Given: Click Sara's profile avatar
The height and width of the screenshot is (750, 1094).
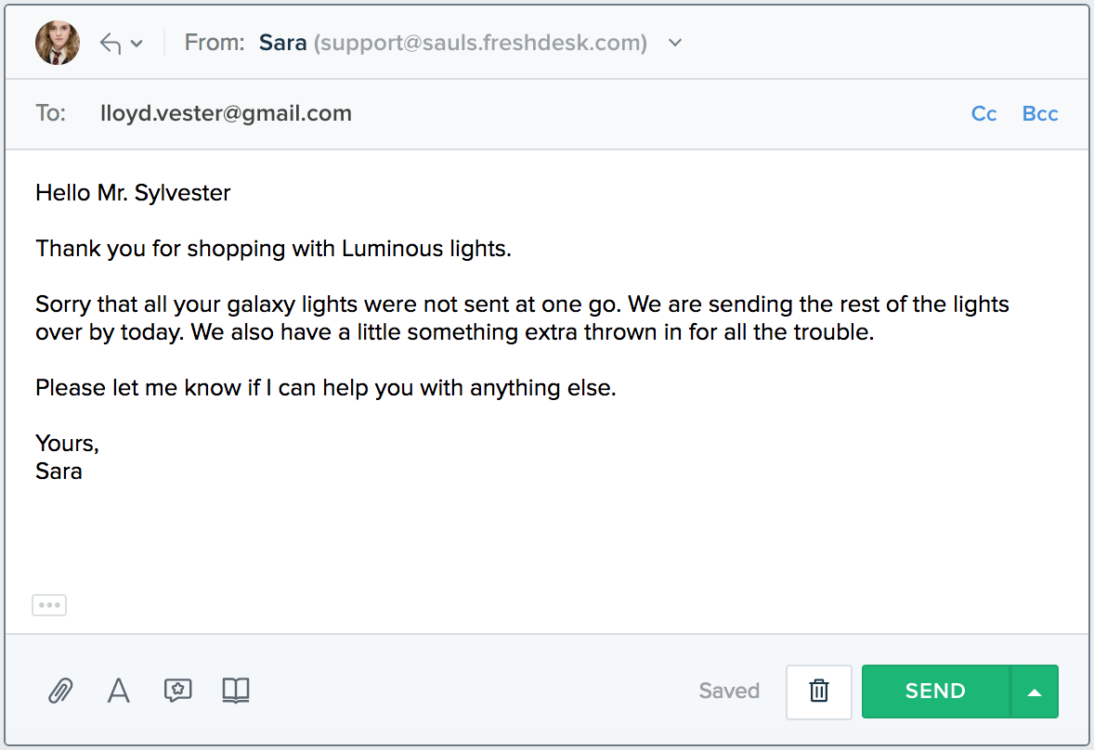Looking at the screenshot, I should pyautogui.click(x=58, y=43).
